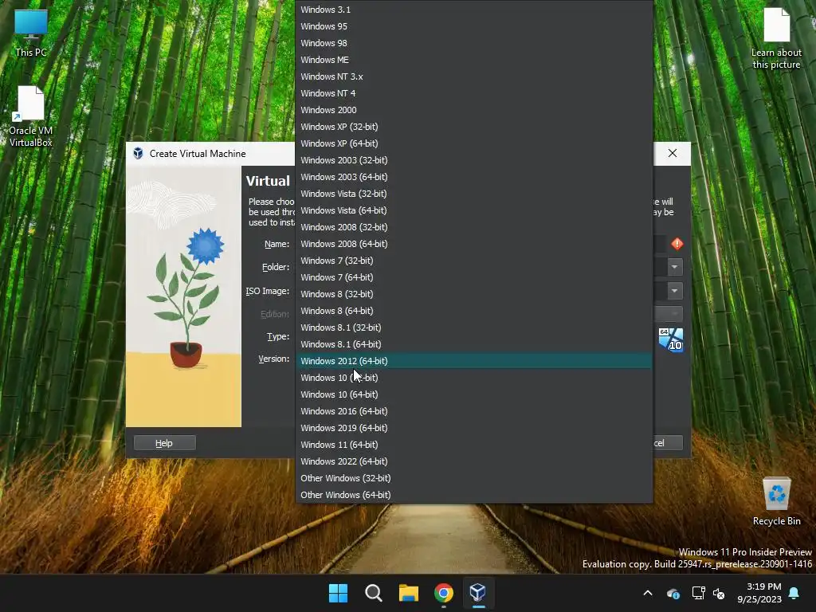Choose highlighted Windows 2012 (64-bit)
816x612 pixels.
(x=473, y=361)
